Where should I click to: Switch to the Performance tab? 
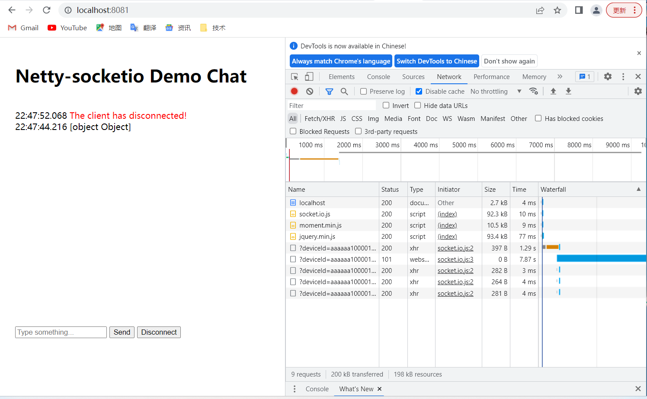pyautogui.click(x=492, y=76)
